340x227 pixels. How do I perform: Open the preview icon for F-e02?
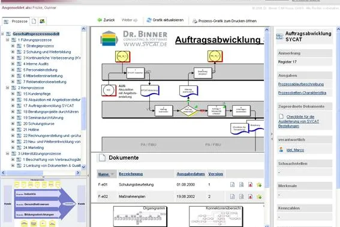tap(241, 196)
